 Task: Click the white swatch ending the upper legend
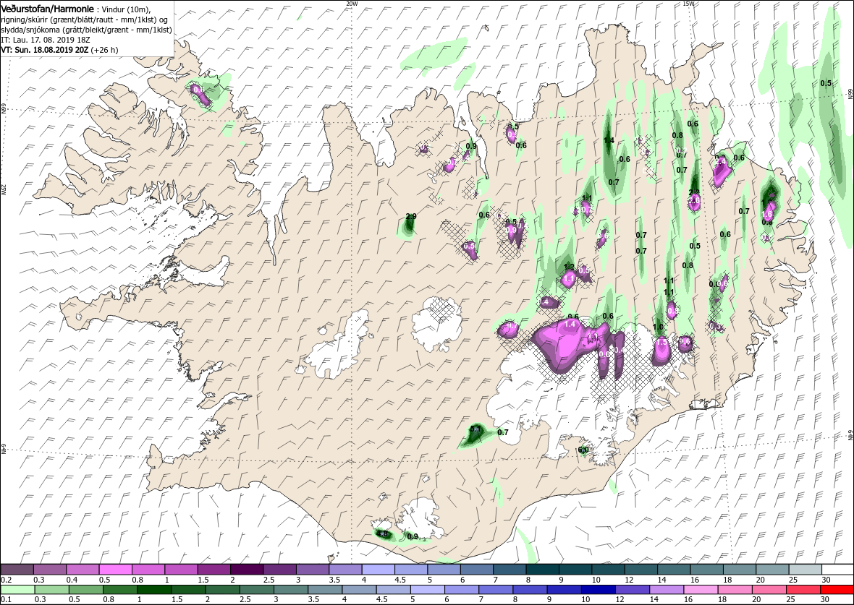[x=837, y=569]
